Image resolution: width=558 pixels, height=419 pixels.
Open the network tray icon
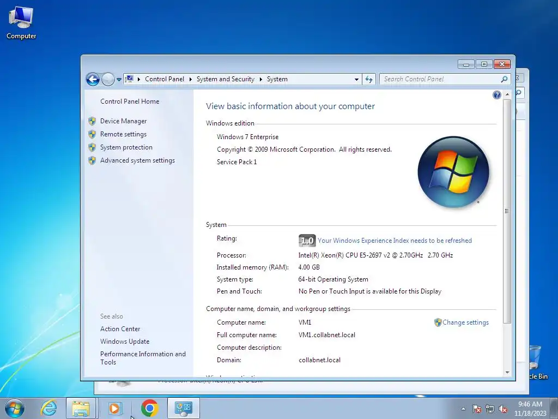point(490,409)
